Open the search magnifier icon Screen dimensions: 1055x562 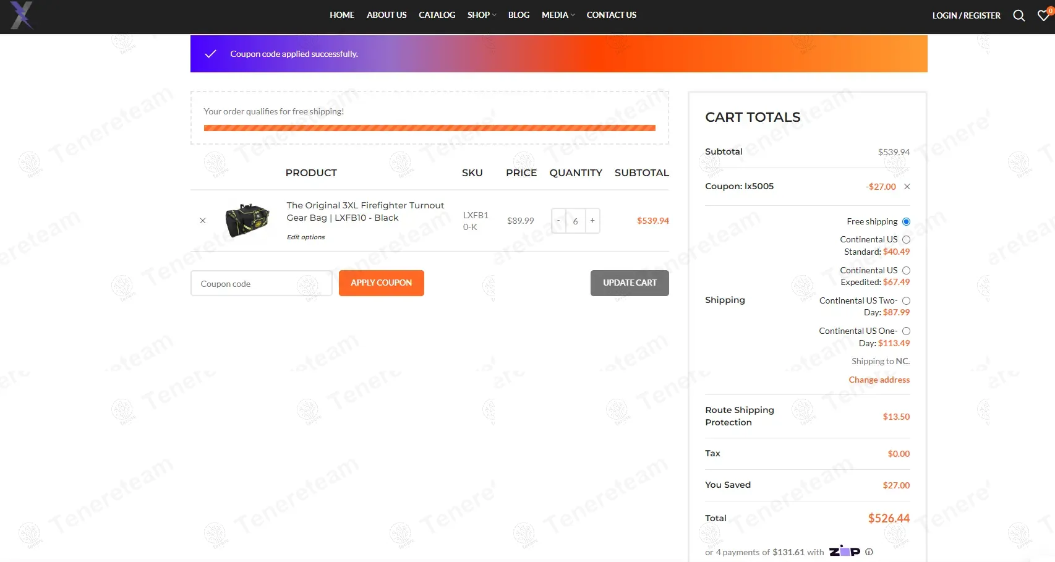pos(1019,15)
